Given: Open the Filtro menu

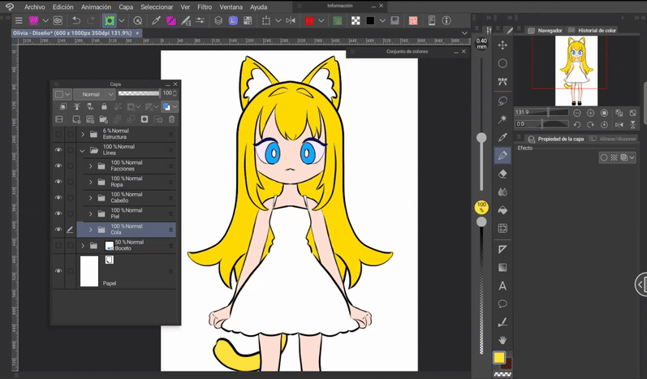Looking at the screenshot, I should (205, 6).
